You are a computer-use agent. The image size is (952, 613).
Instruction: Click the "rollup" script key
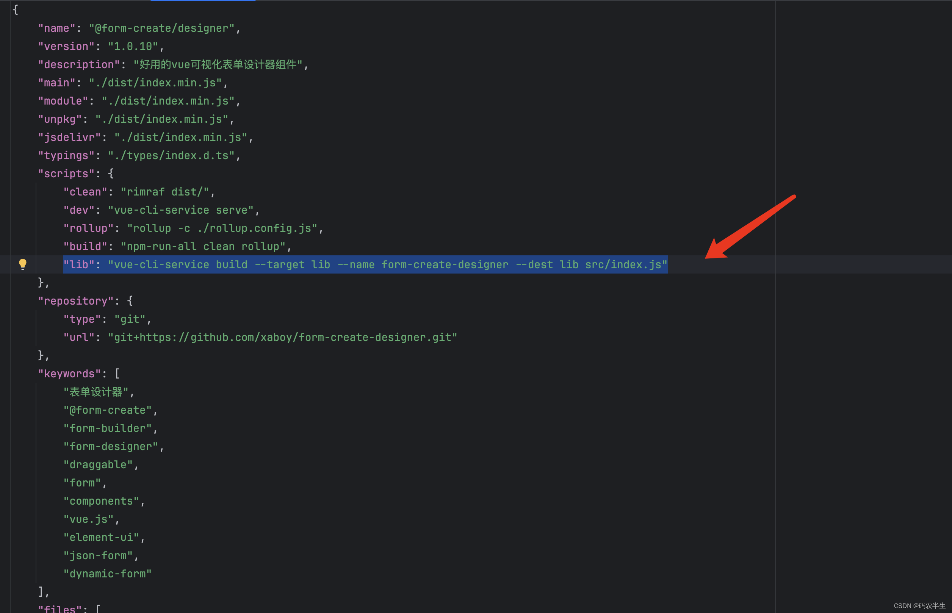coord(88,228)
